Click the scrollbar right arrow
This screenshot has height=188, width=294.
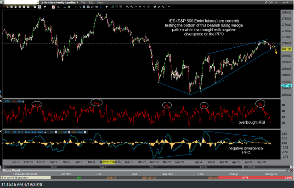click(x=292, y=167)
